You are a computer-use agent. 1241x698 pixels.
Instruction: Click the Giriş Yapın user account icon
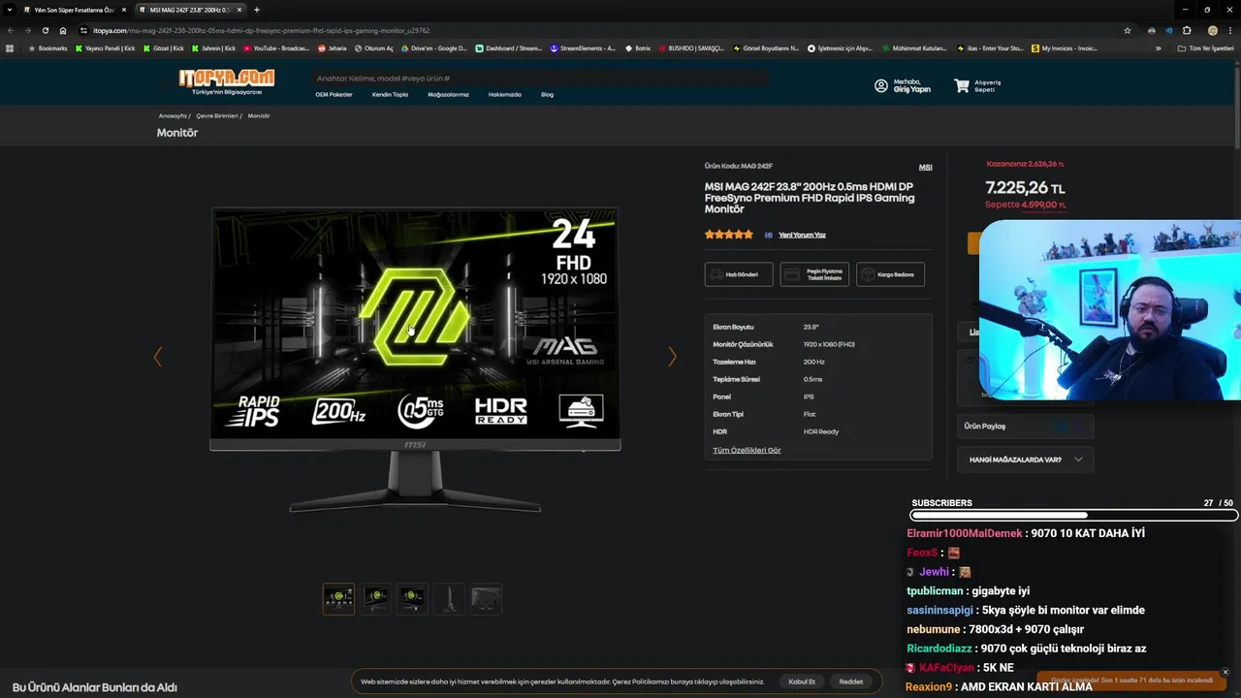coord(880,85)
